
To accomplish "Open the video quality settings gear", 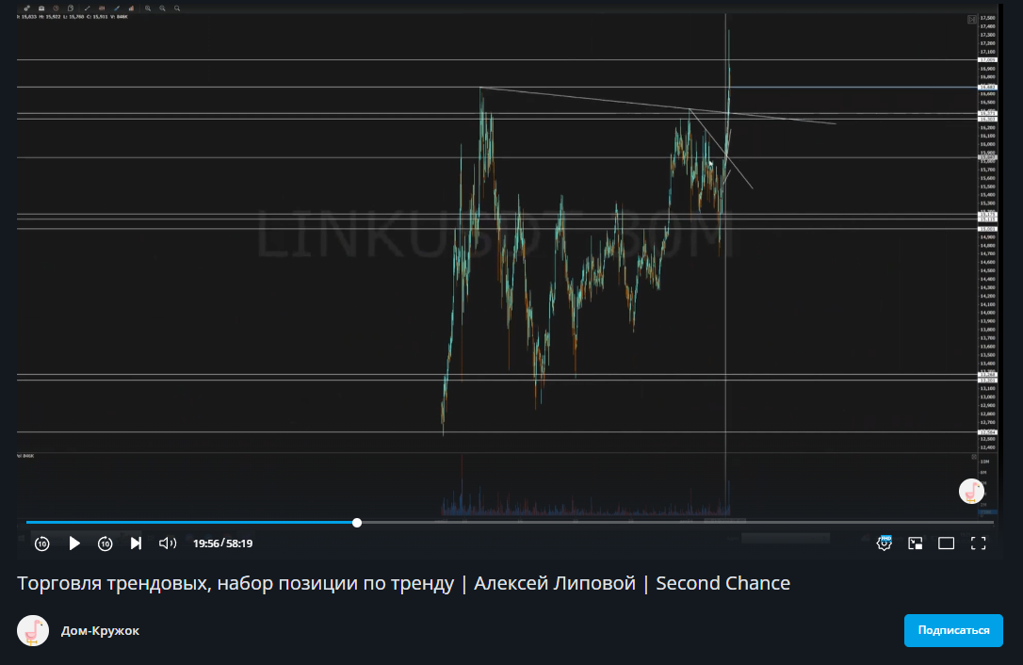I will coord(884,543).
